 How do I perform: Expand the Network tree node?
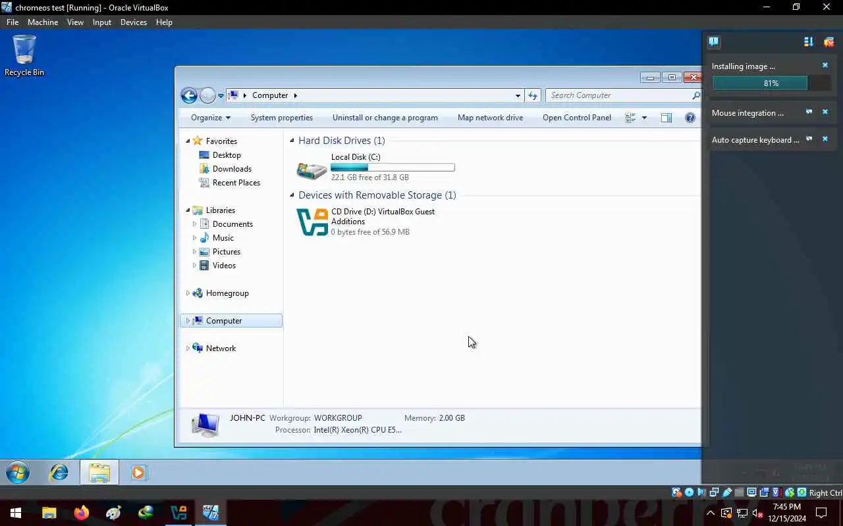[188, 348]
